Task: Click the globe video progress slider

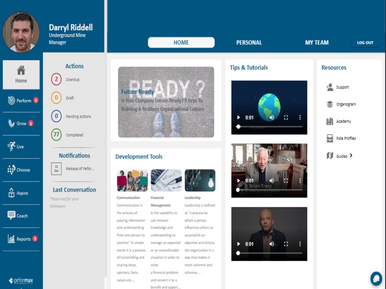Action: point(270,127)
